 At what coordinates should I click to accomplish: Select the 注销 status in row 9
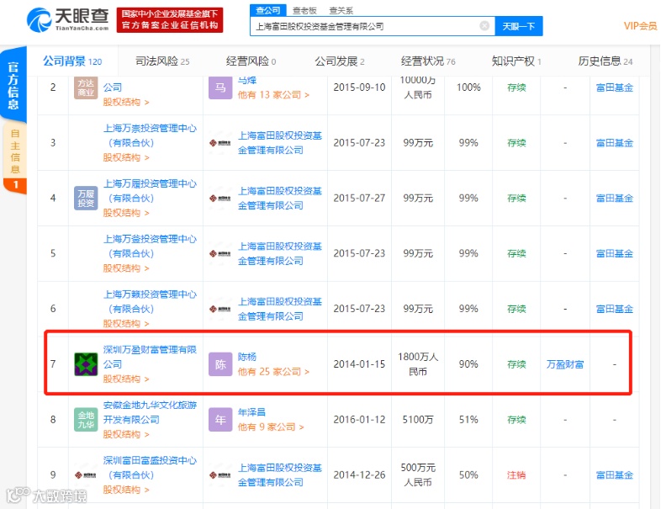tap(516, 475)
